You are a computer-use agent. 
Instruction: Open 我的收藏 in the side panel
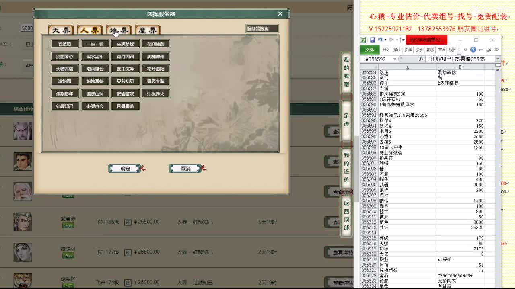[x=346, y=72]
